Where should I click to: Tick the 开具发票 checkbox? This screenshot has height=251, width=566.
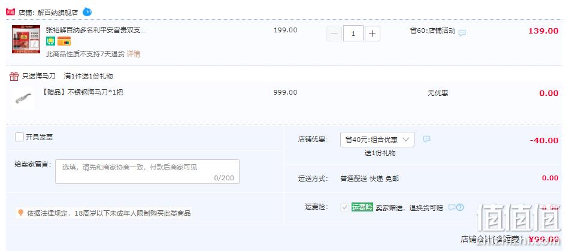coord(20,137)
